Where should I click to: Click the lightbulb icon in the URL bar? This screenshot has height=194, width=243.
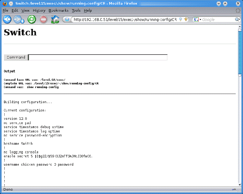(180, 19)
